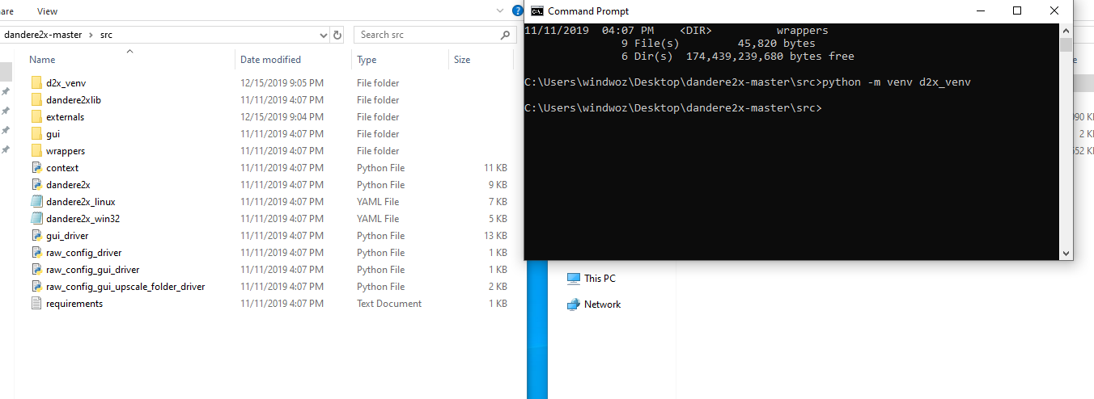Viewport: 1094px width, 399px height.
Task: Click the '9 KB' size of dandere2x
Action: click(x=496, y=185)
